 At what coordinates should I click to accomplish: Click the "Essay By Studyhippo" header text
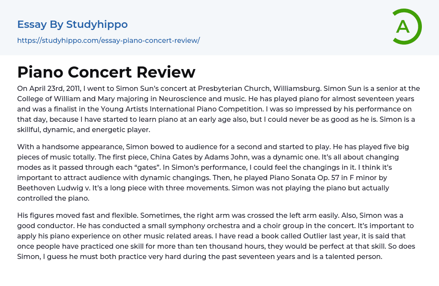click(72, 24)
